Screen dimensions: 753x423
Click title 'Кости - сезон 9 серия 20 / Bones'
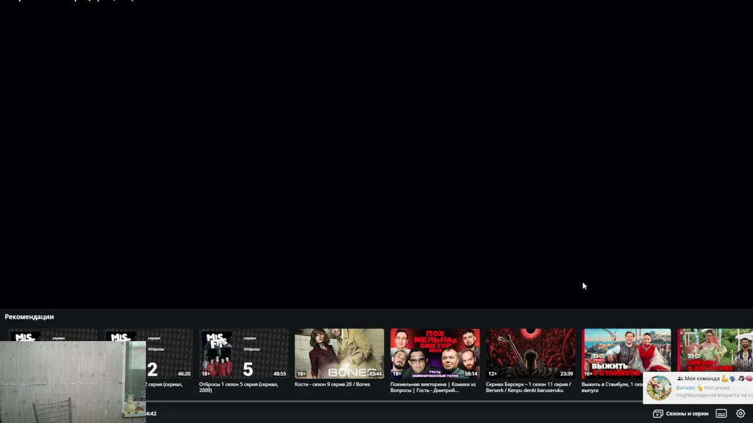pos(332,384)
